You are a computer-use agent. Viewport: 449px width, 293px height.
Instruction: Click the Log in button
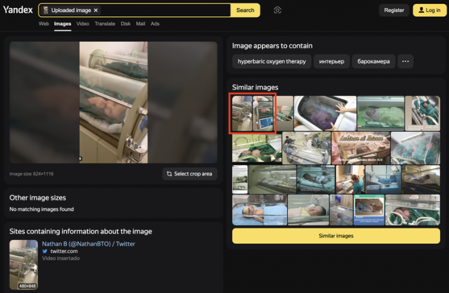click(429, 10)
